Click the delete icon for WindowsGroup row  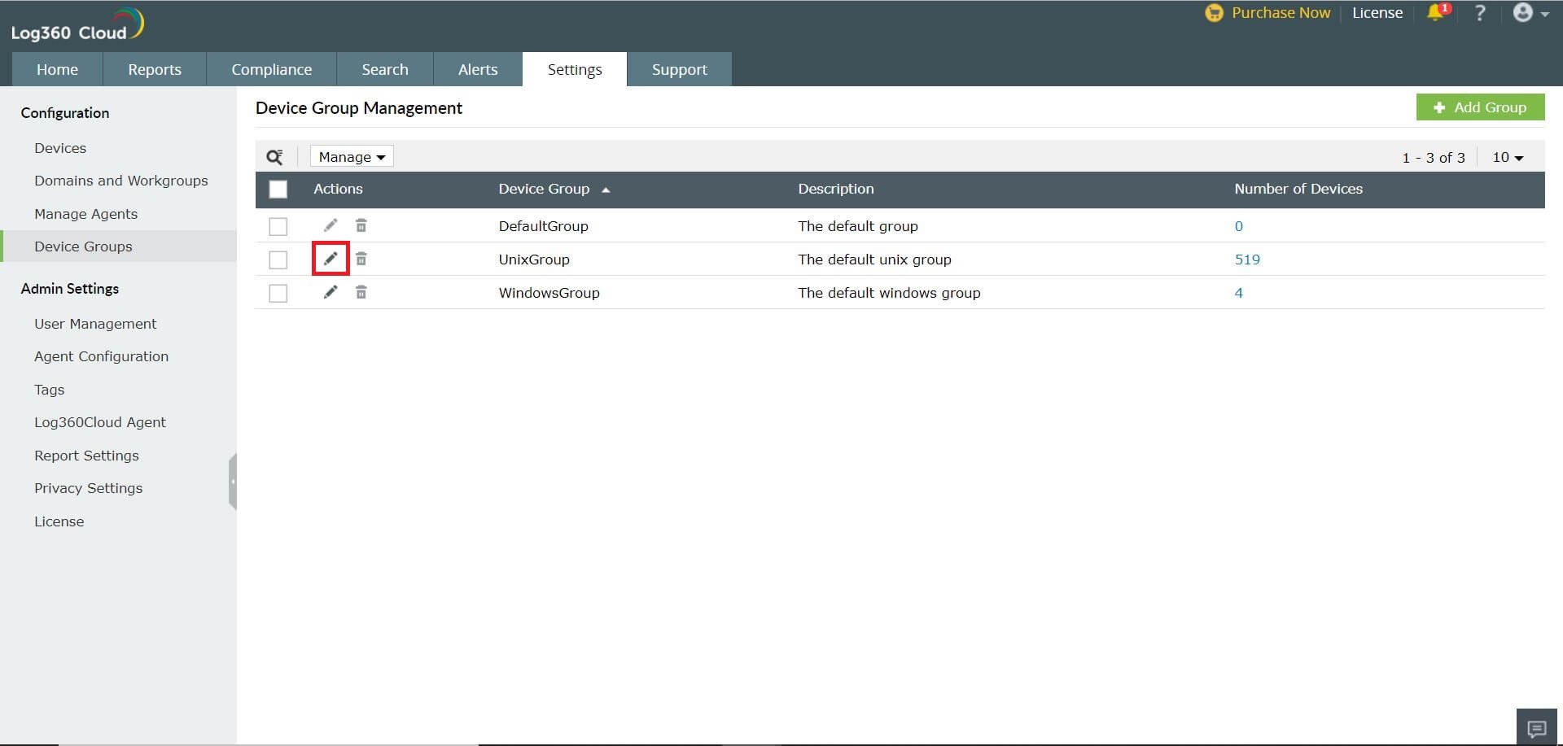tap(361, 292)
